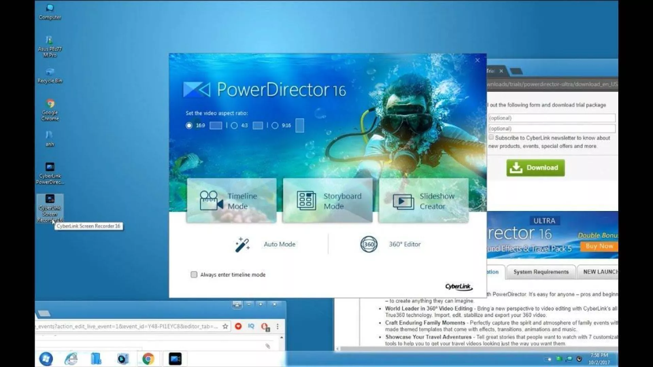Select the 16:9 aspect ratio

click(189, 125)
